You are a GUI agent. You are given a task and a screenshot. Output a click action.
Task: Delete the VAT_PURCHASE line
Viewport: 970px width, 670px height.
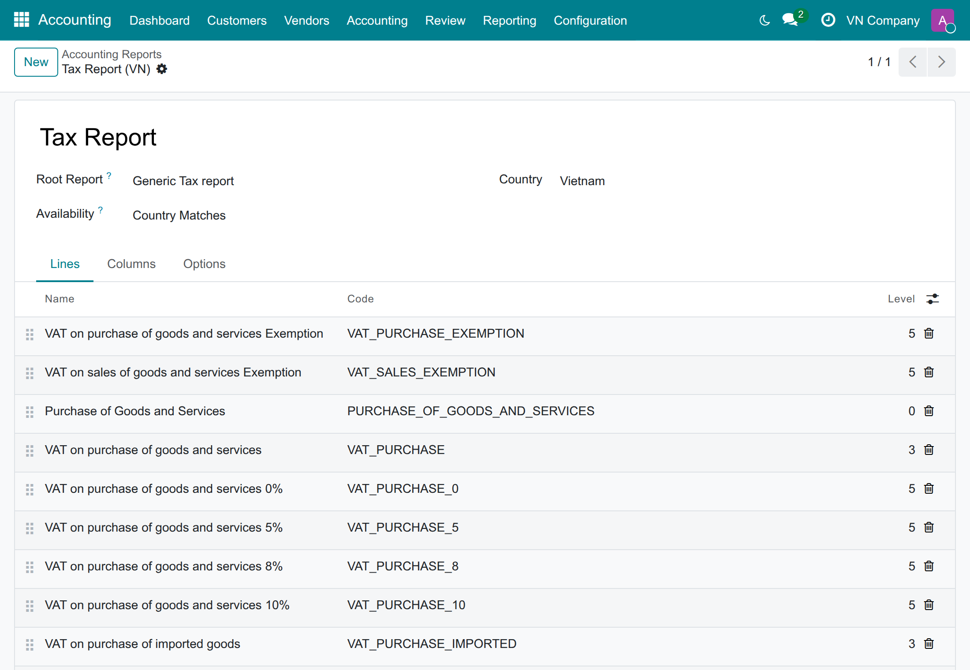(x=929, y=450)
